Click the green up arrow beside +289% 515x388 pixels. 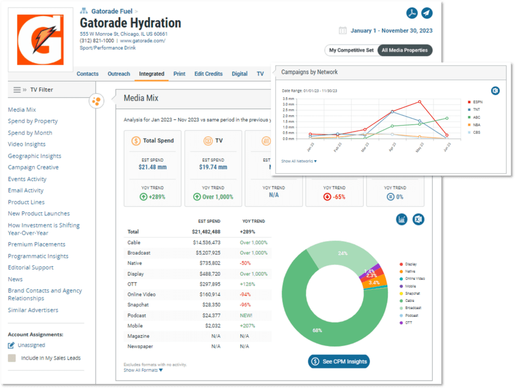(x=143, y=197)
